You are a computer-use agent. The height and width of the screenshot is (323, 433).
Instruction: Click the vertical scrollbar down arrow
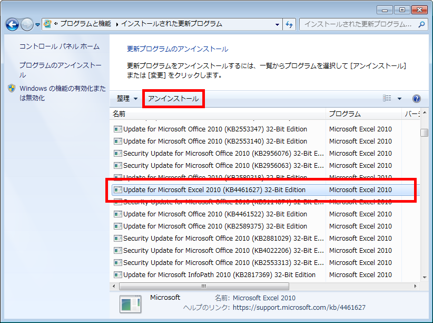(x=425, y=278)
